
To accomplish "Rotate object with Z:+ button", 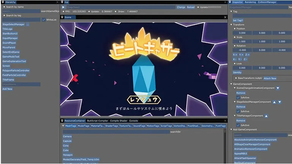I will point(247,55).
